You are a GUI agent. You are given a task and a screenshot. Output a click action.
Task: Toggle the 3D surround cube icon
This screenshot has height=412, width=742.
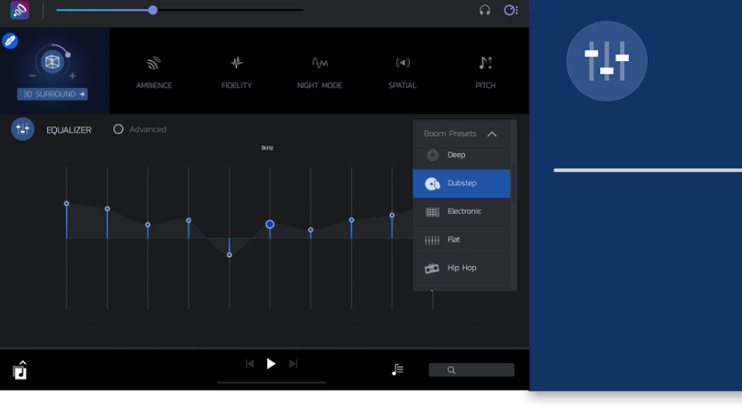(x=52, y=62)
